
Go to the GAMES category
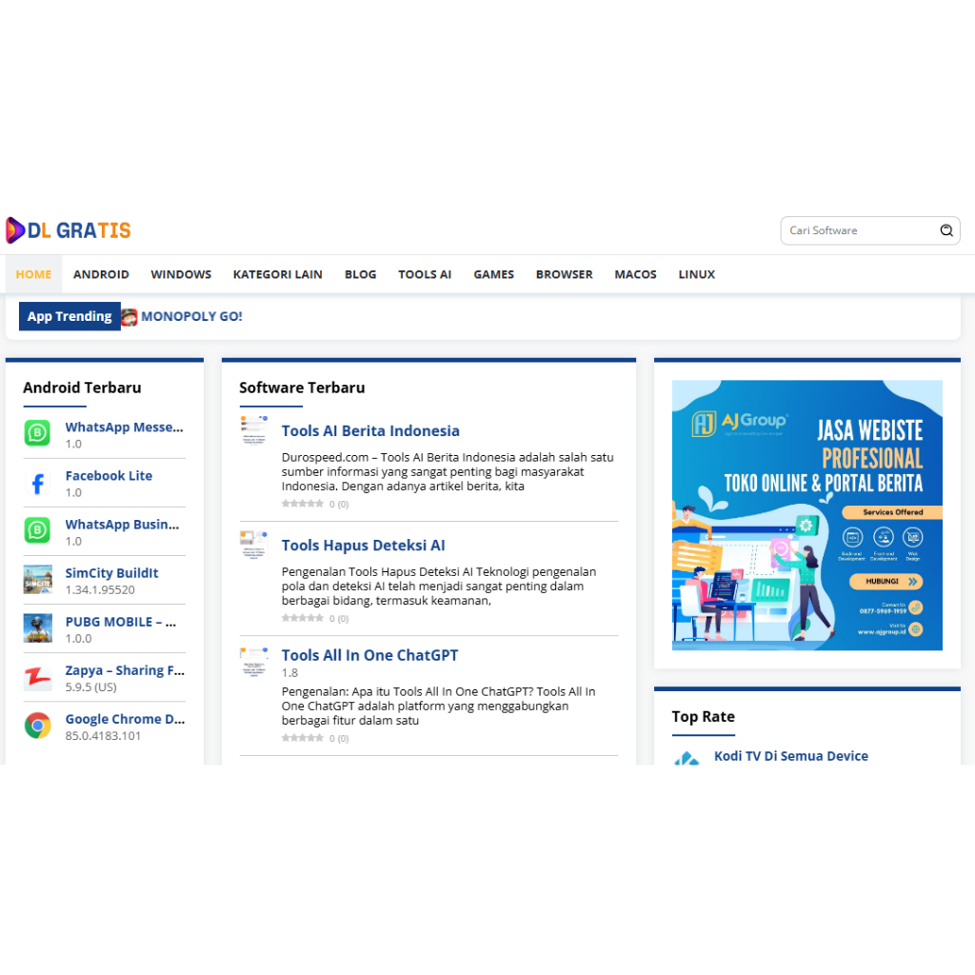tap(493, 274)
